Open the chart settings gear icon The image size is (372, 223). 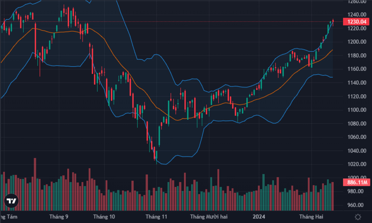[358, 217]
